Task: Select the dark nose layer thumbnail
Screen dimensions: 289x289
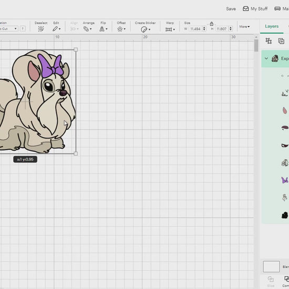Action: pyautogui.click(x=285, y=128)
